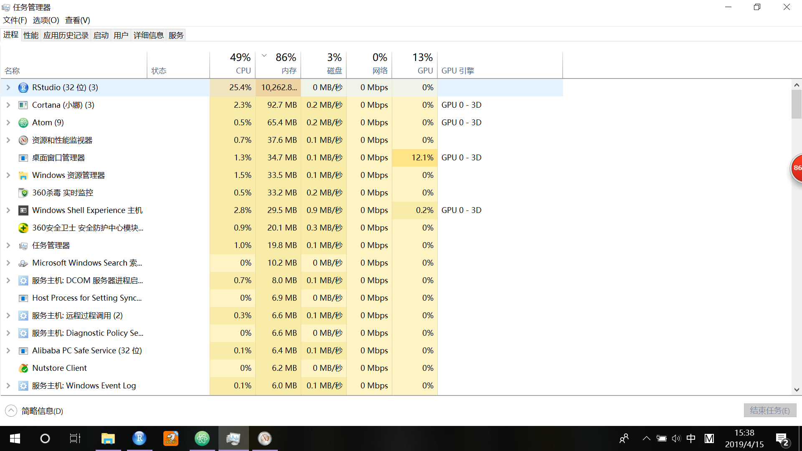
Task: Click the Atom process icon
Action: [23, 123]
